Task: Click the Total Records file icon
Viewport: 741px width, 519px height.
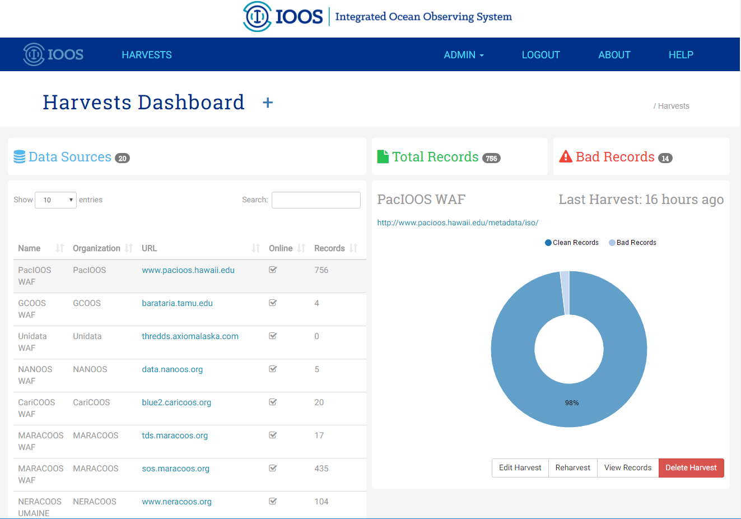Action: click(383, 157)
